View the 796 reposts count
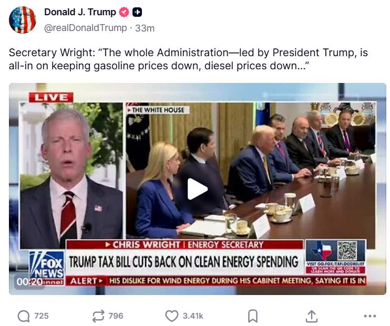390x326 pixels. (116, 316)
